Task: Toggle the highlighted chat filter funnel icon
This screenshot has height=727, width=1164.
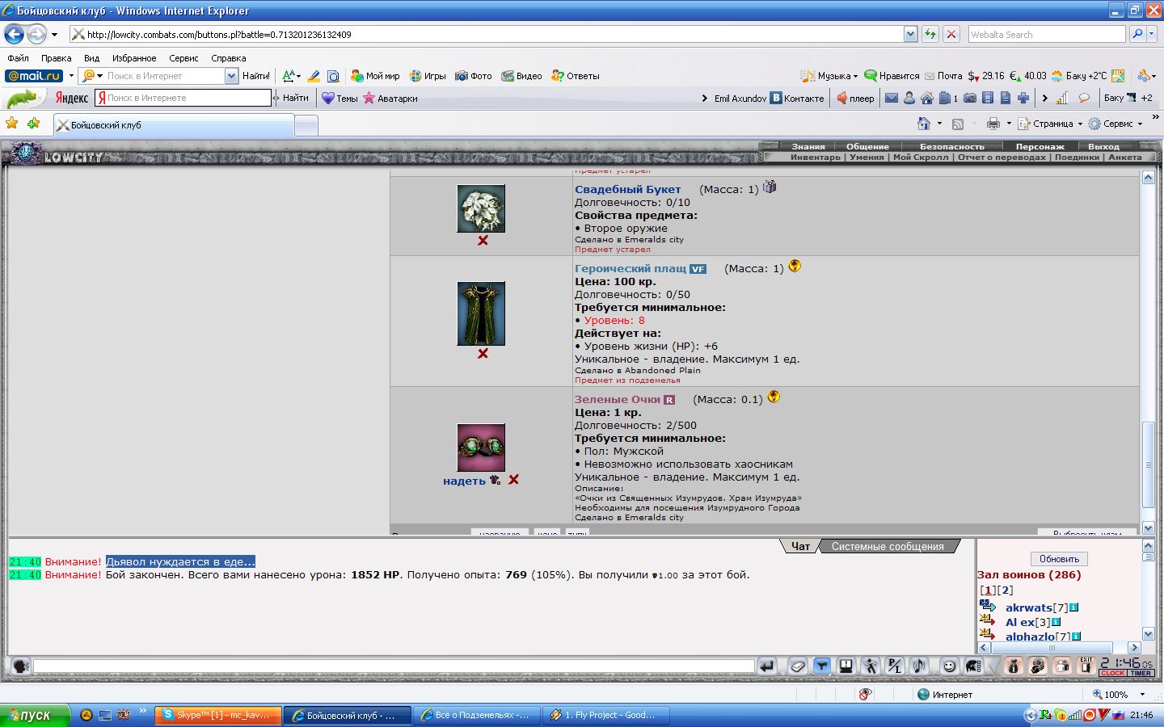Action: coord(822,666)
